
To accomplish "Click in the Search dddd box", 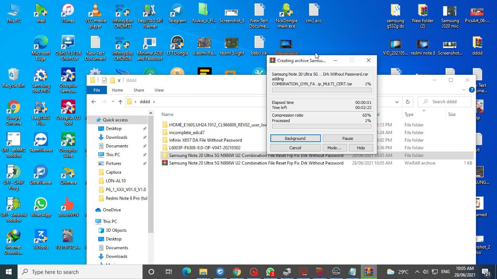I will pos(445,102).
